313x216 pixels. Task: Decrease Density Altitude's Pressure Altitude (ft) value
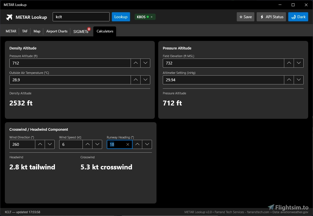click(x=145, y=63)
